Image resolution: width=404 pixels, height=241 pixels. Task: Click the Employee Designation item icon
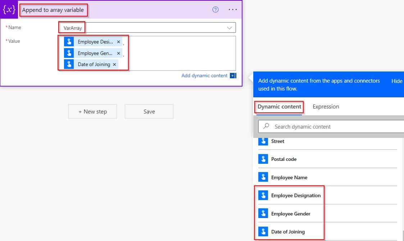coord(263,195)
